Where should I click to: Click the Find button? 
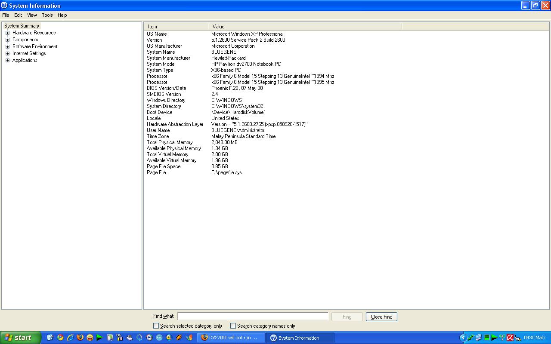point(347,317)
